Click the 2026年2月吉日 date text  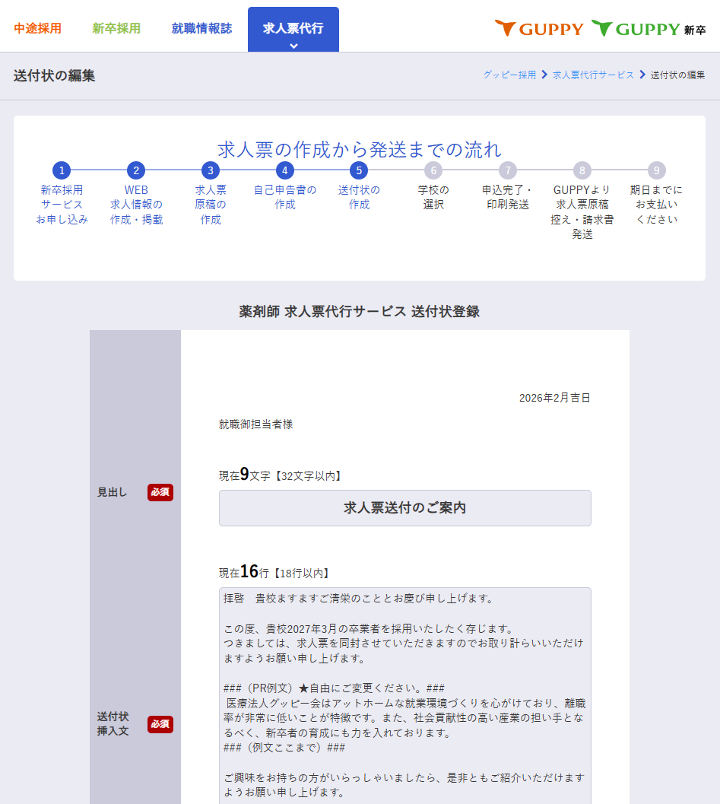click(x=554, y=398)
